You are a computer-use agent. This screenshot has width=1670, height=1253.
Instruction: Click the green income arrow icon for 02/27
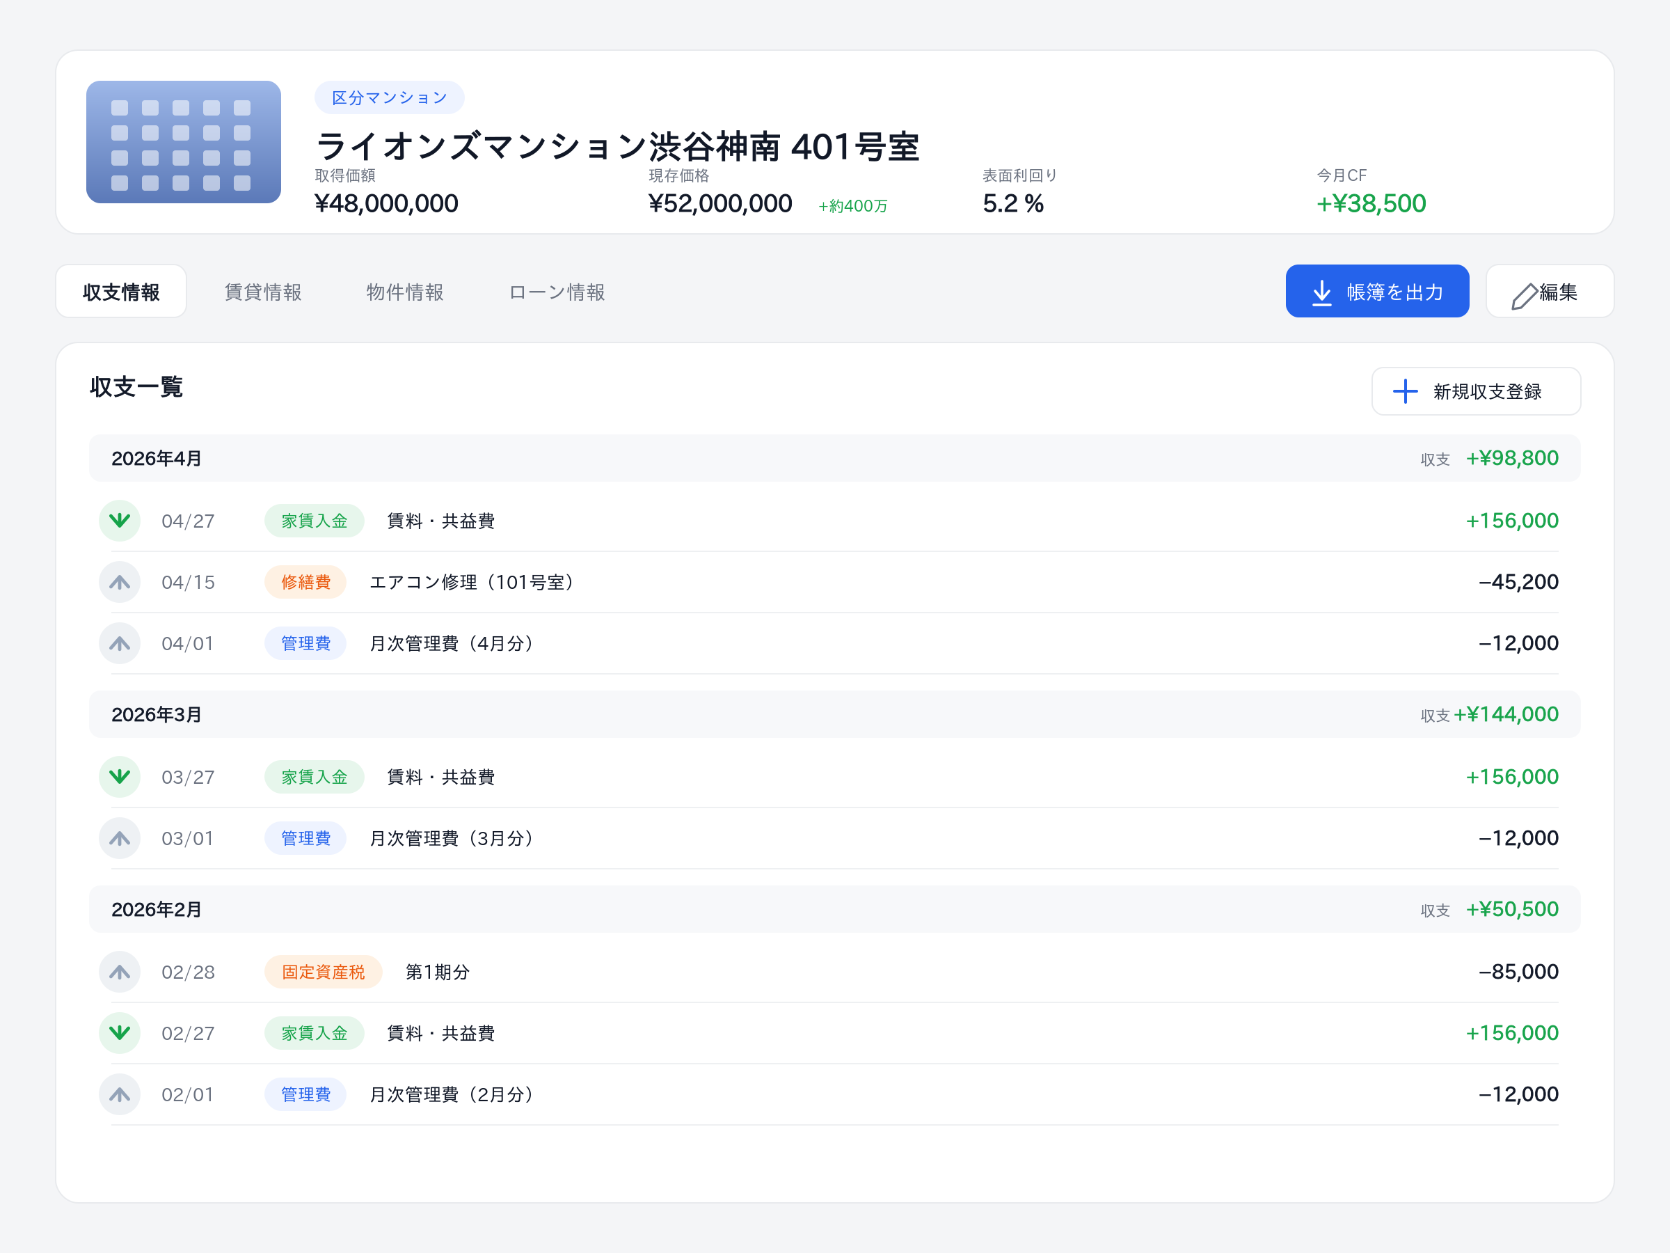(119, 1032)
